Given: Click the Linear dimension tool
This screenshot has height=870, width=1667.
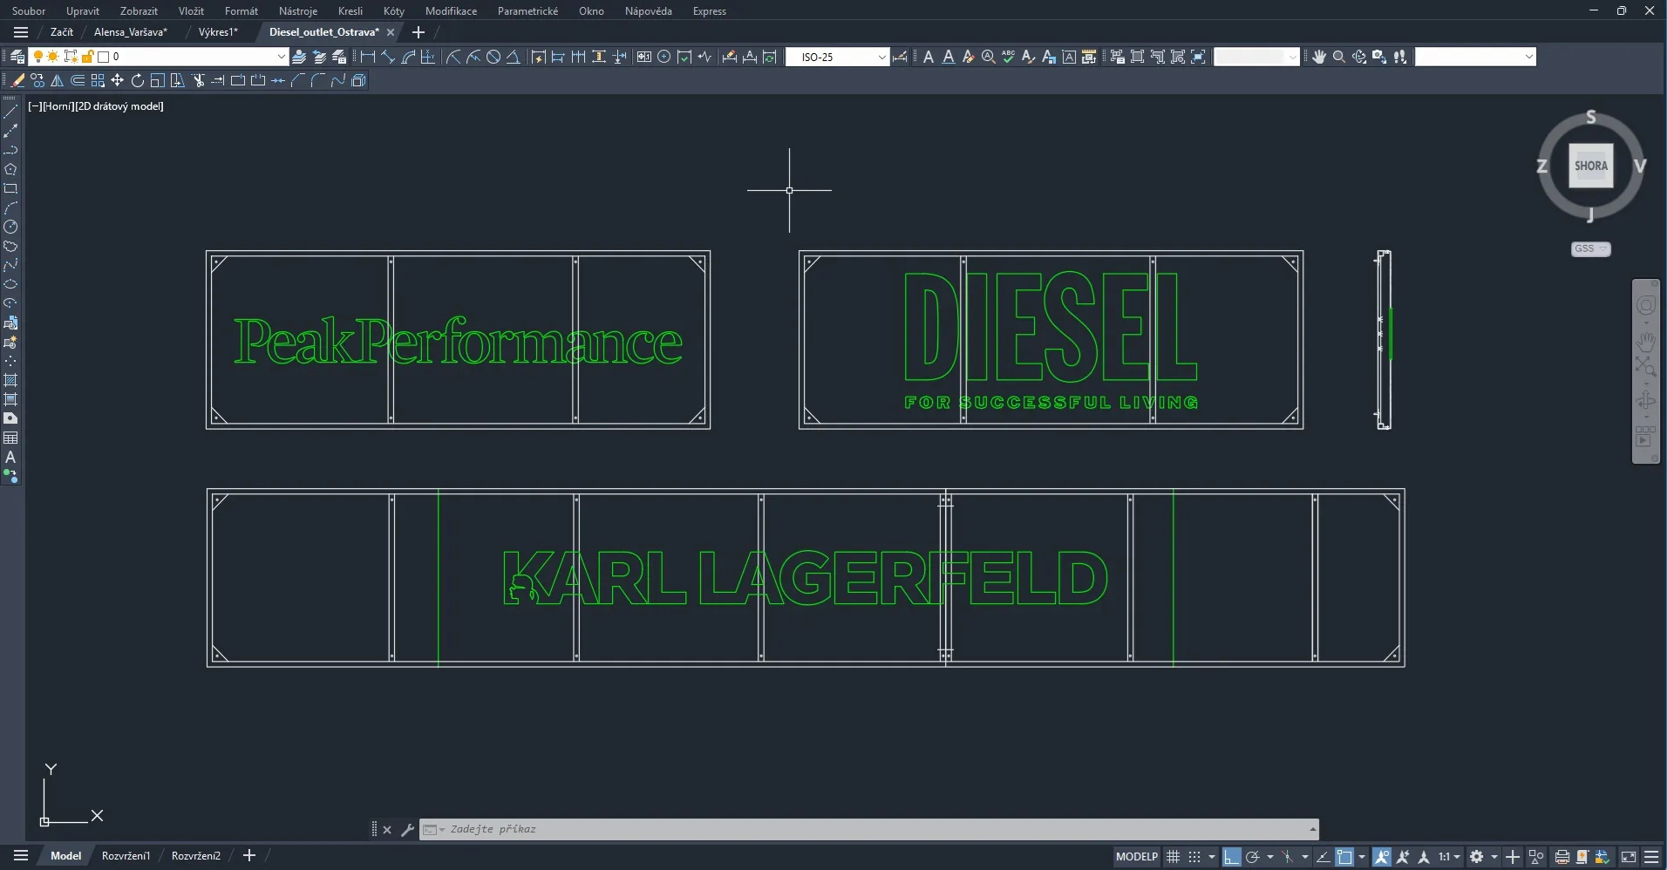Looking at the screenshot, I should click(368, 57).
